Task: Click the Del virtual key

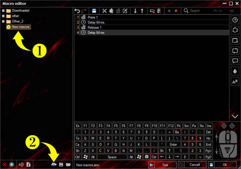Action: click(x=208, y=132)
